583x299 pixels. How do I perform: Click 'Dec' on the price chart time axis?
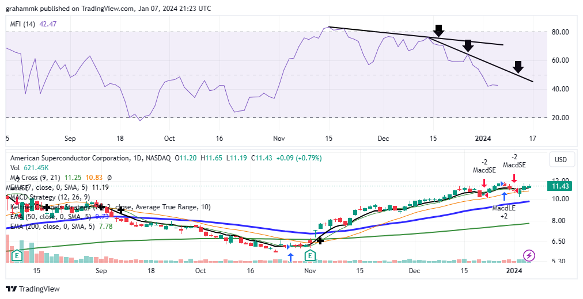point(414,271)
